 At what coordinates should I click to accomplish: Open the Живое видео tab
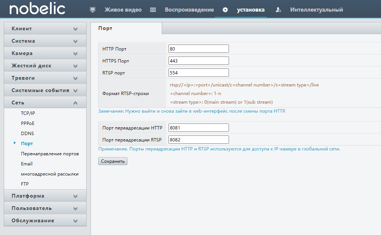123,10
